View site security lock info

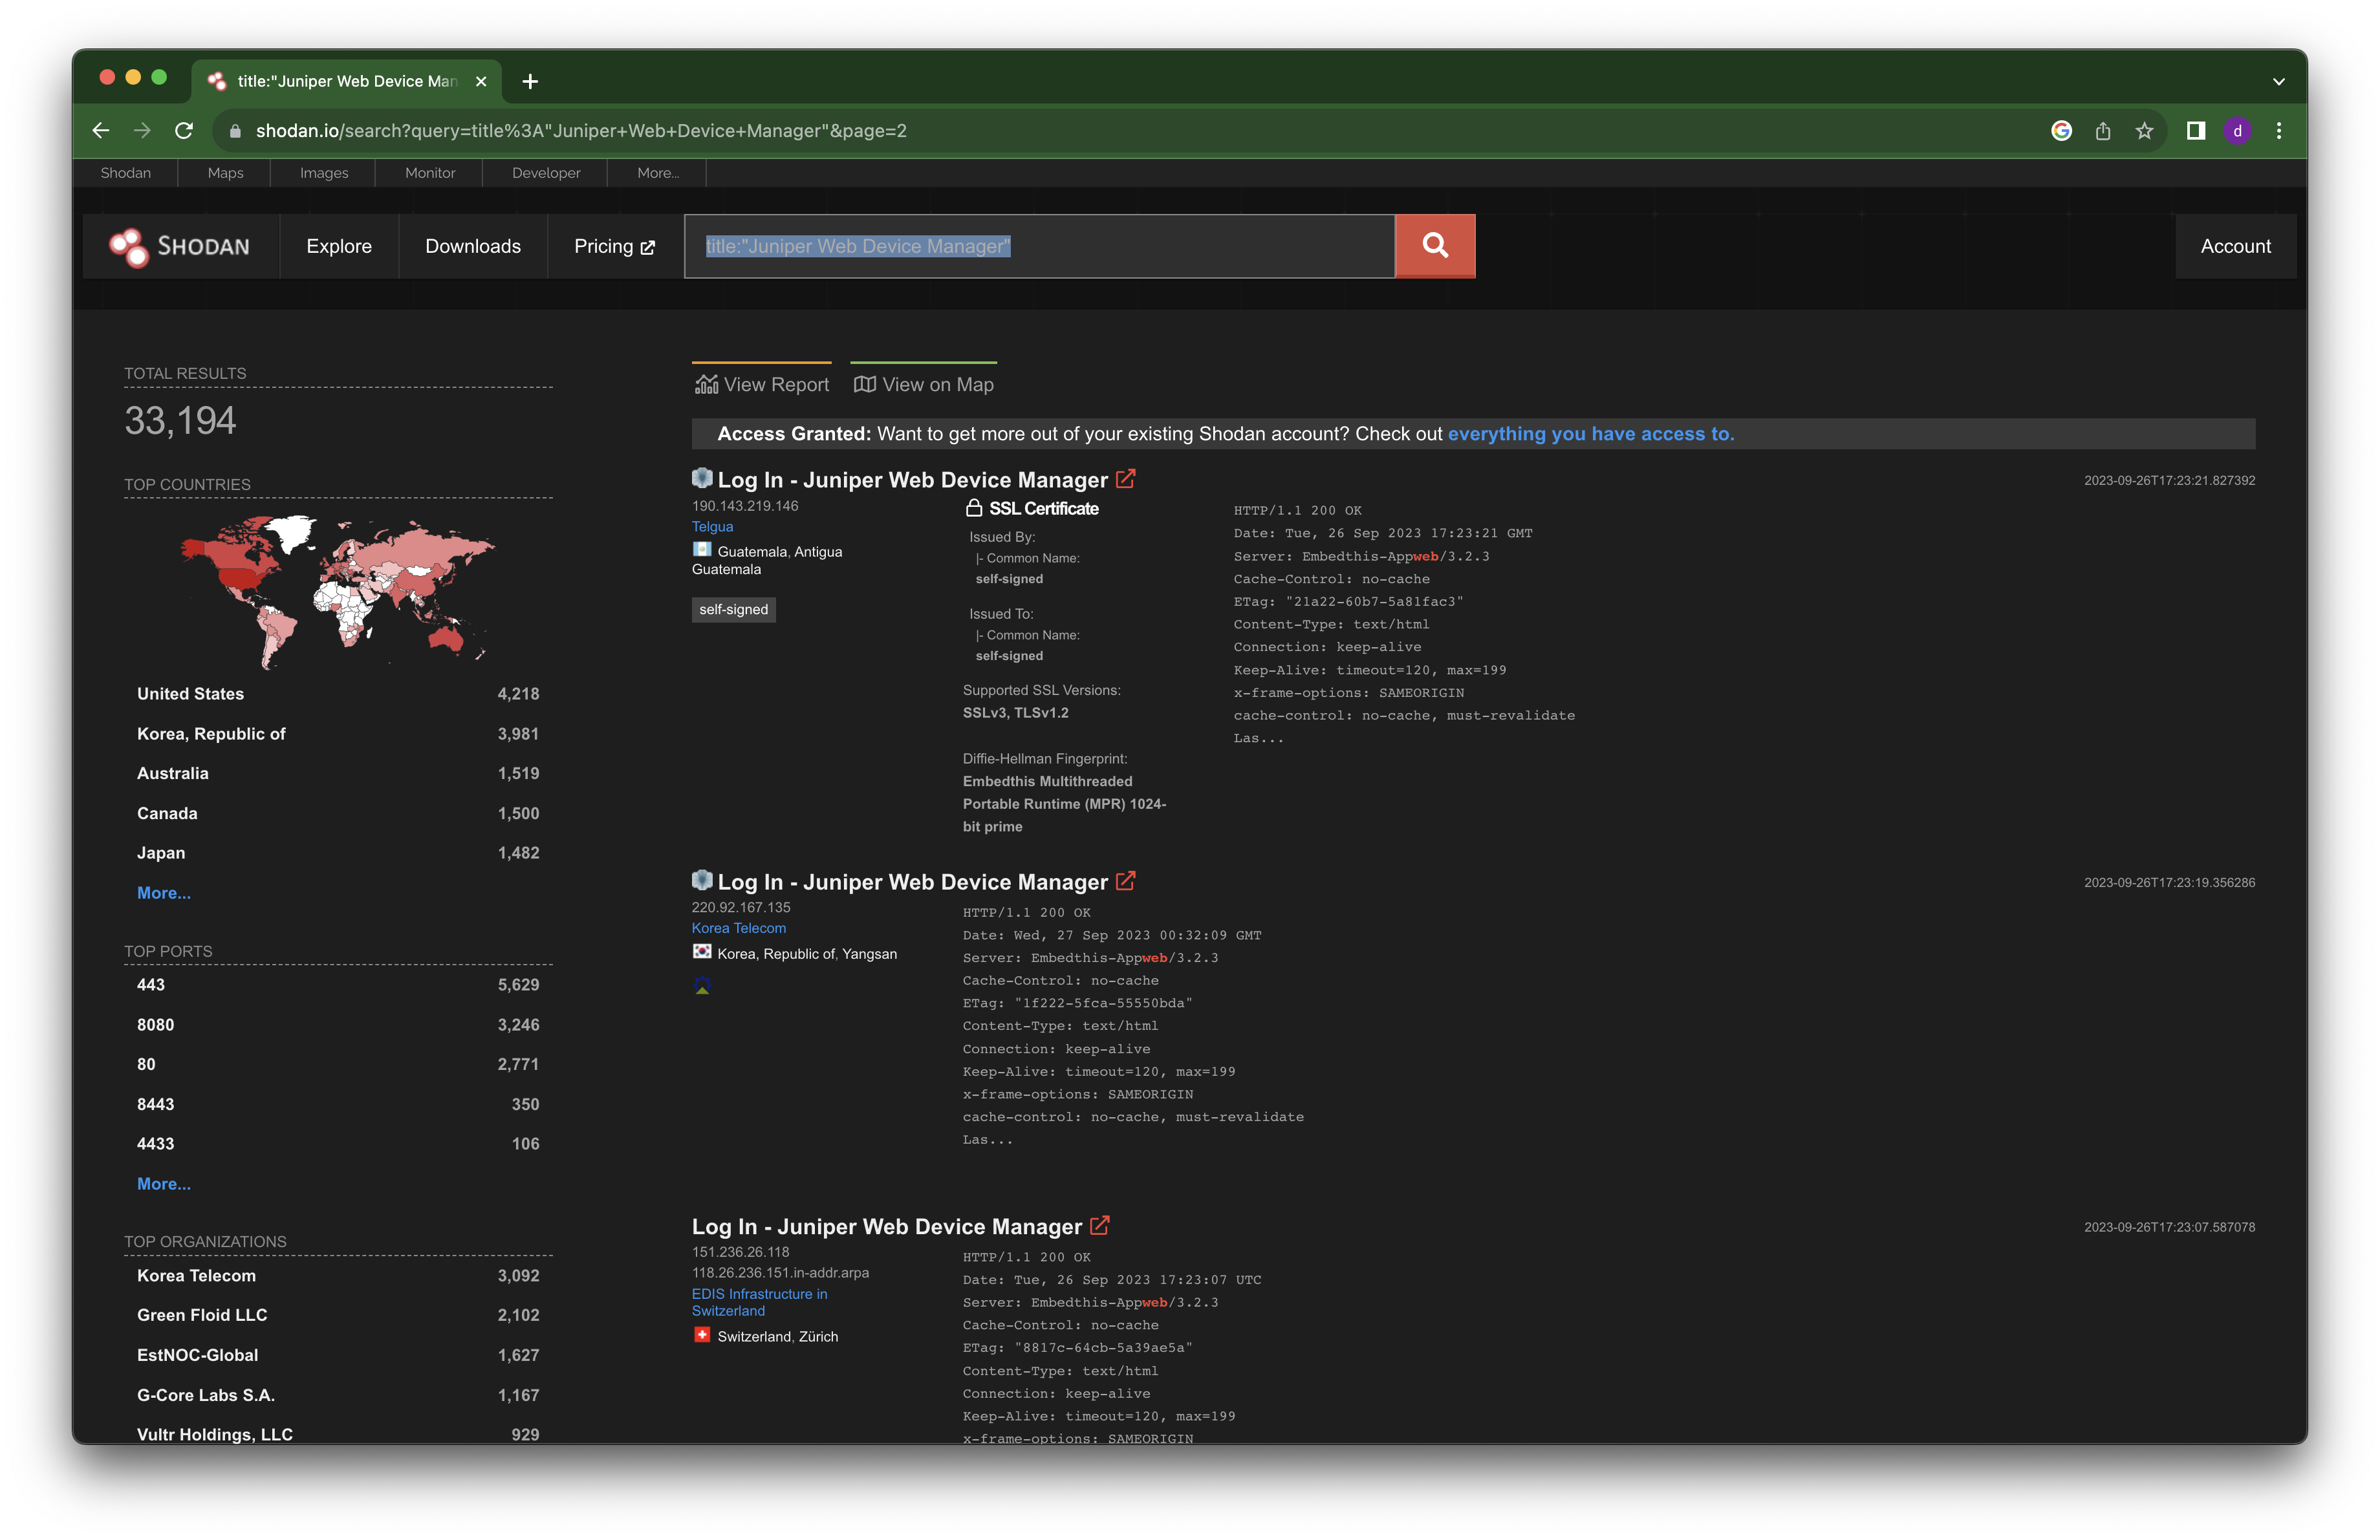point(235,131)
